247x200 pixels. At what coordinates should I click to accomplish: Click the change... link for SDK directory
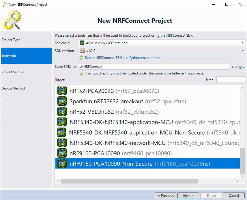tap(239, 67)
